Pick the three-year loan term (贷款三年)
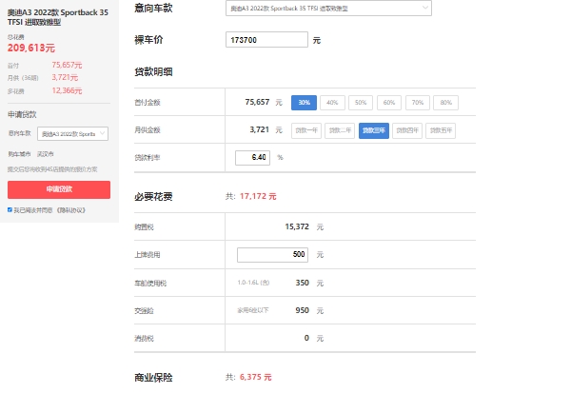The image size is (571, 393). [x=374, y=129]
